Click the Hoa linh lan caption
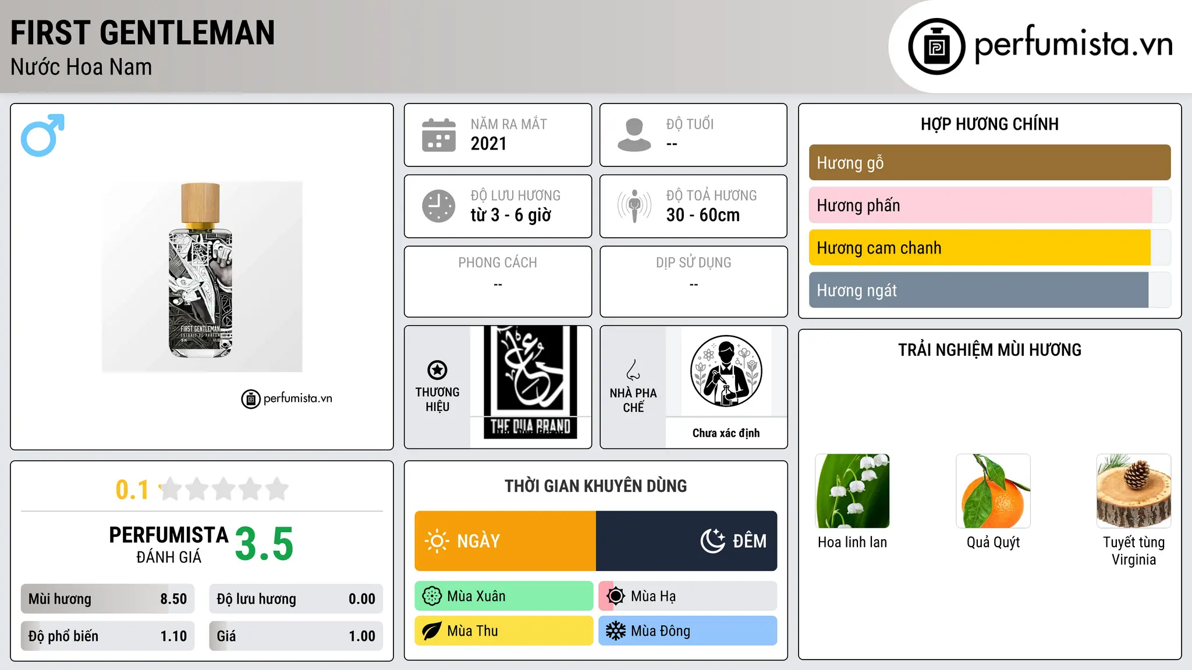 point(853,542)
